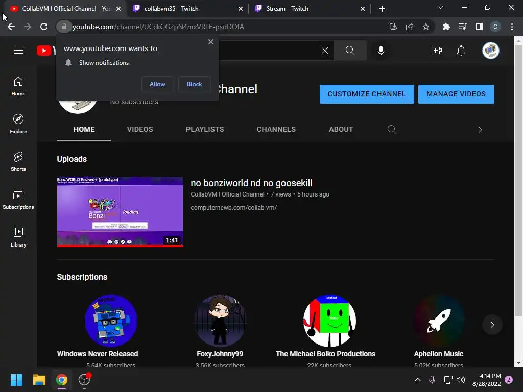Open OBS Studio from taskbar

[x=84, y=380]
